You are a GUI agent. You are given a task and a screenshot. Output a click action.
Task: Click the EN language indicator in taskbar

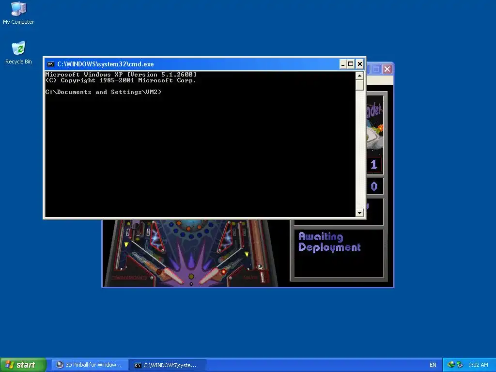(x=433, y=365)
